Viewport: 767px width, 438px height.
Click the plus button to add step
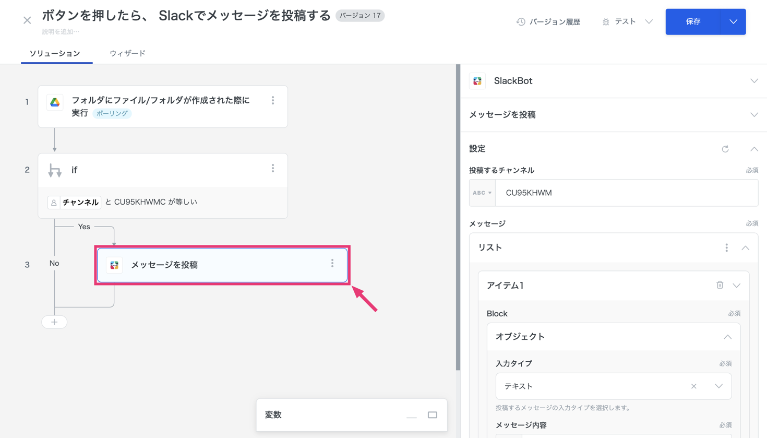54,322
